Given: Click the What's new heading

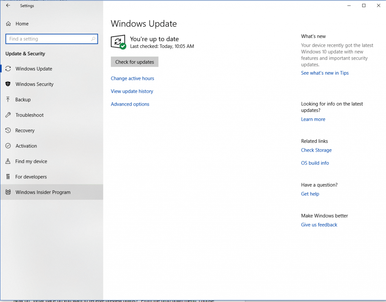Looking at the screenshot, I should click(313, 37).
